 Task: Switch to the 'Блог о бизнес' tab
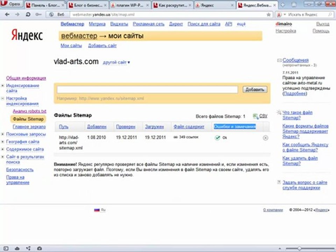(x=88, y=5)
